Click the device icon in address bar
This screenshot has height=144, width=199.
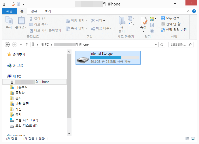(x=33, y=45)
